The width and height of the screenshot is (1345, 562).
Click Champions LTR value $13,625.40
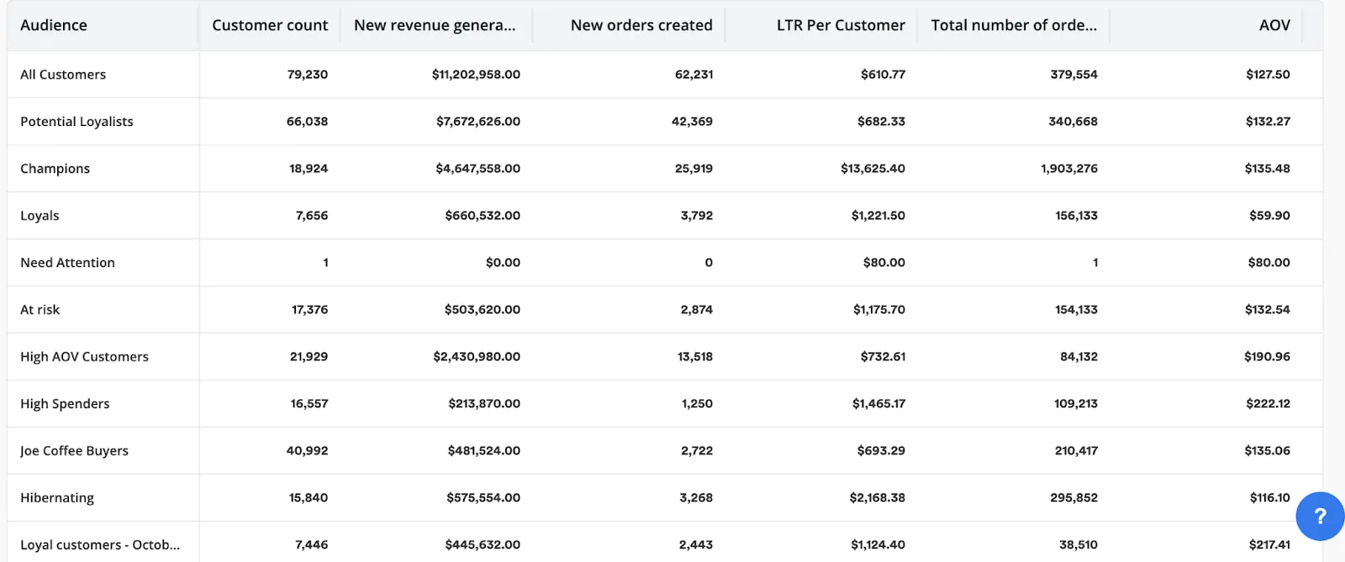coord(873,168)
